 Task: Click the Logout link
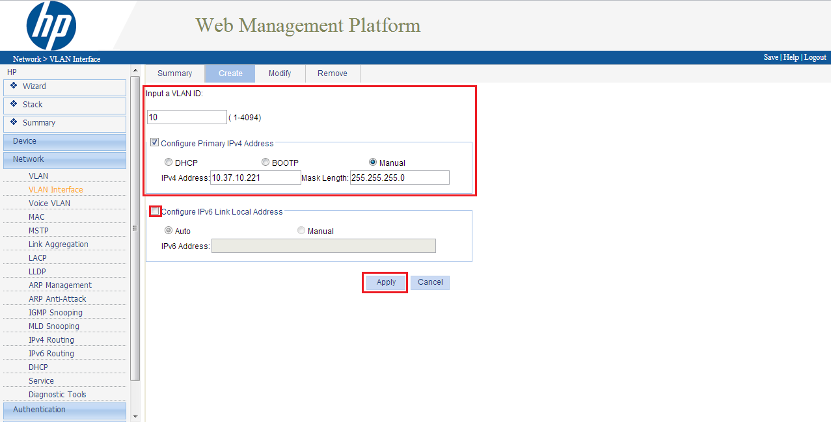tap(815, 57)
